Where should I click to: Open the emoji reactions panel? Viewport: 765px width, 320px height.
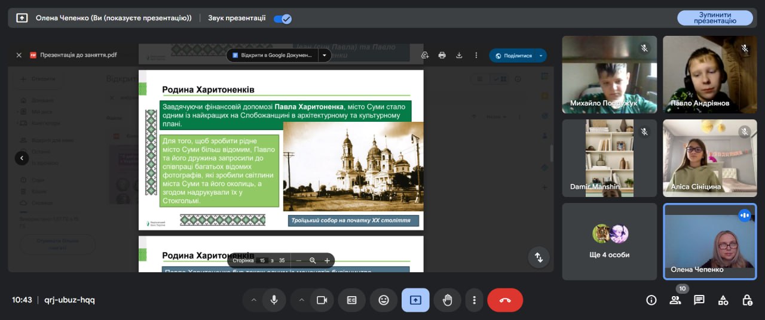[x=384, y=300]
